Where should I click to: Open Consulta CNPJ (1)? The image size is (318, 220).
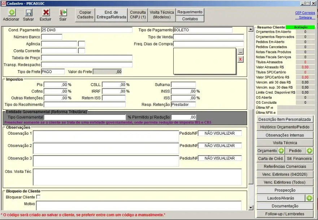pos(138,15)
